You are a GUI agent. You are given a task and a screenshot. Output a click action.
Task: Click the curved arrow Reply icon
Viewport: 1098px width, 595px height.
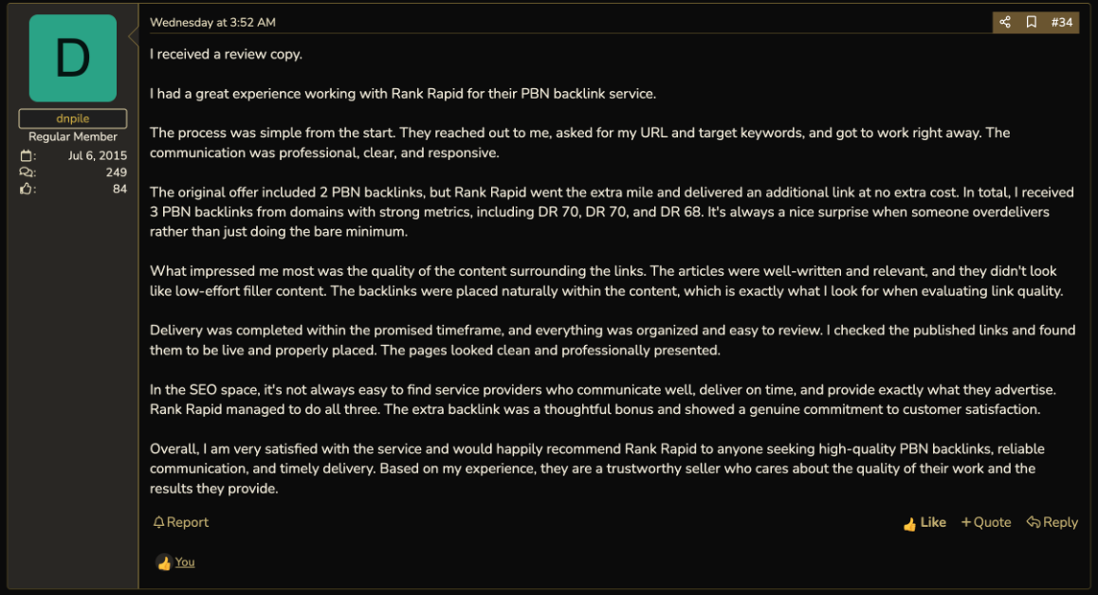(1033, 522)
